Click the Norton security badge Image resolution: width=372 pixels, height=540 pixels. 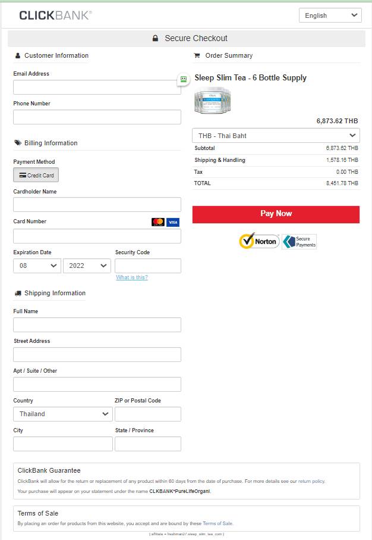tap(259, 241)
